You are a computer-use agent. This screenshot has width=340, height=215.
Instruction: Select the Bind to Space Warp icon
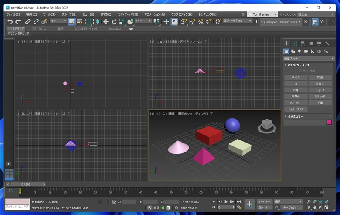pyautogui.click(x=44, y=21)
